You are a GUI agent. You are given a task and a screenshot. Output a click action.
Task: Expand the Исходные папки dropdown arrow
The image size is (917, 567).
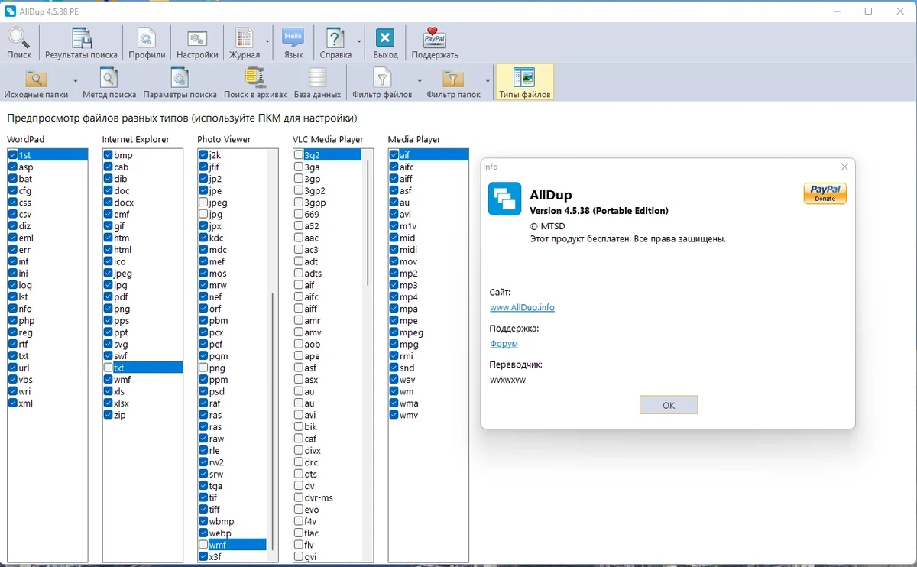tap(75, 83)
